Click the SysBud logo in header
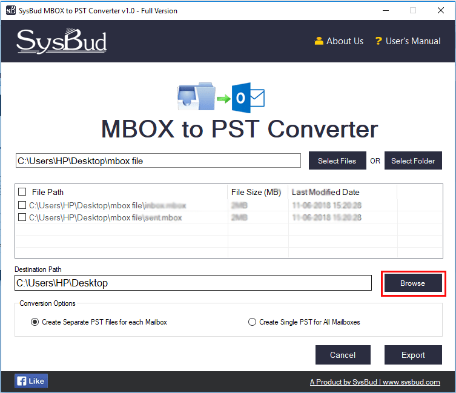This screenshot has width=456, height=393. tap(62, 41)
